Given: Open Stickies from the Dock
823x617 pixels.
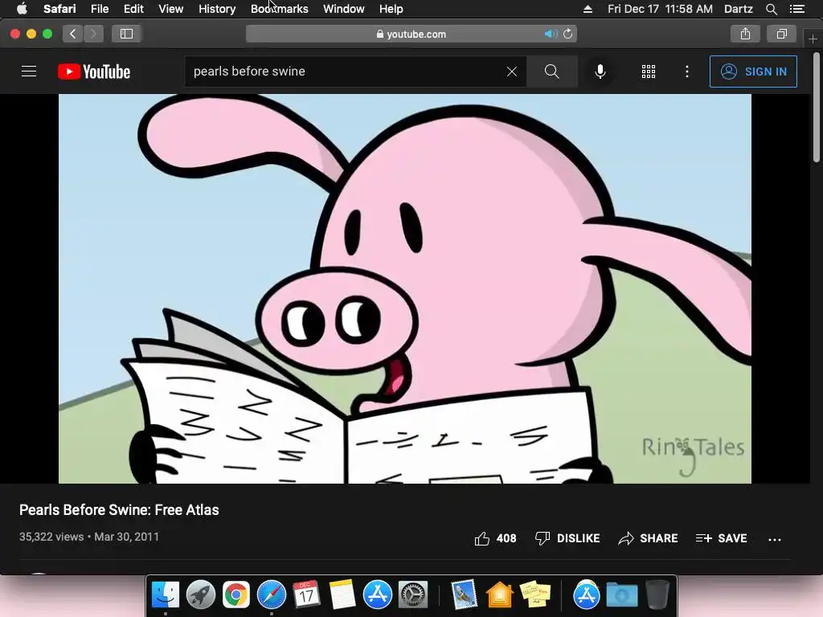Looking at the screenshot, I should coord(534,595).
